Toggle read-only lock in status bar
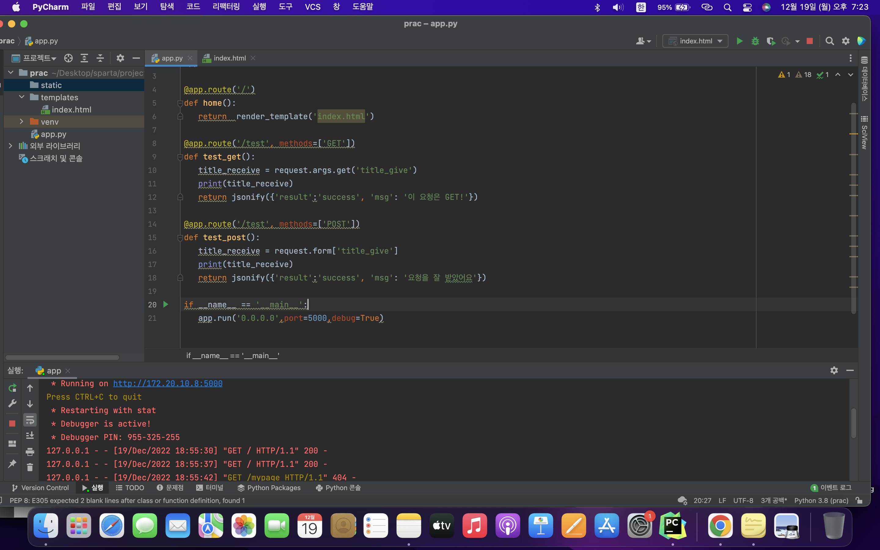The height and width of the screenshot is (550, 880). click(859, 501)
